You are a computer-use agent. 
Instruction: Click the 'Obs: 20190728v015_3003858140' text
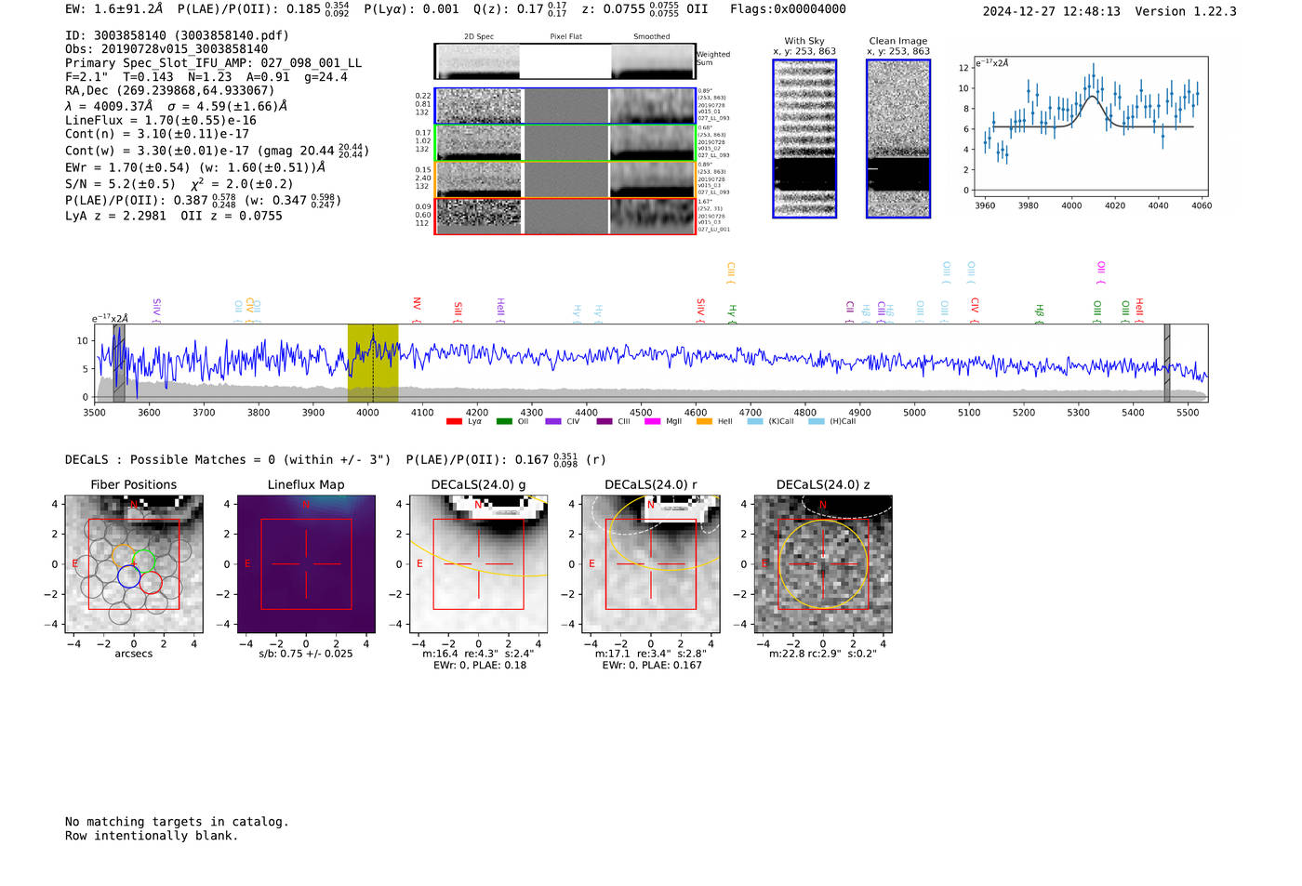click(x=166, y=49)
